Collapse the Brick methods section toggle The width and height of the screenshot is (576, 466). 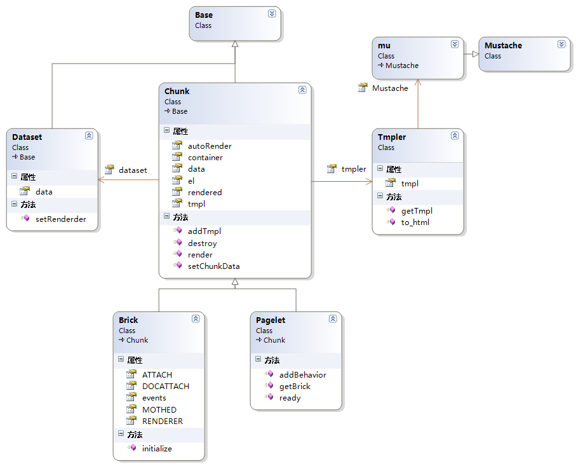[121, 434]
